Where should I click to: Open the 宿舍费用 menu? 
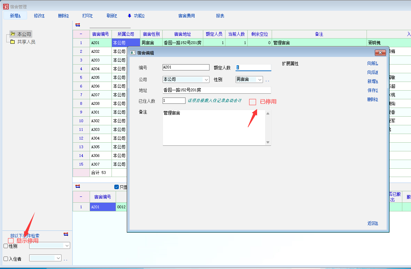coord(187,16)
